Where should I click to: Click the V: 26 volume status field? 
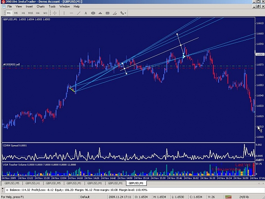pyautogui.click(x=211, y=197)
